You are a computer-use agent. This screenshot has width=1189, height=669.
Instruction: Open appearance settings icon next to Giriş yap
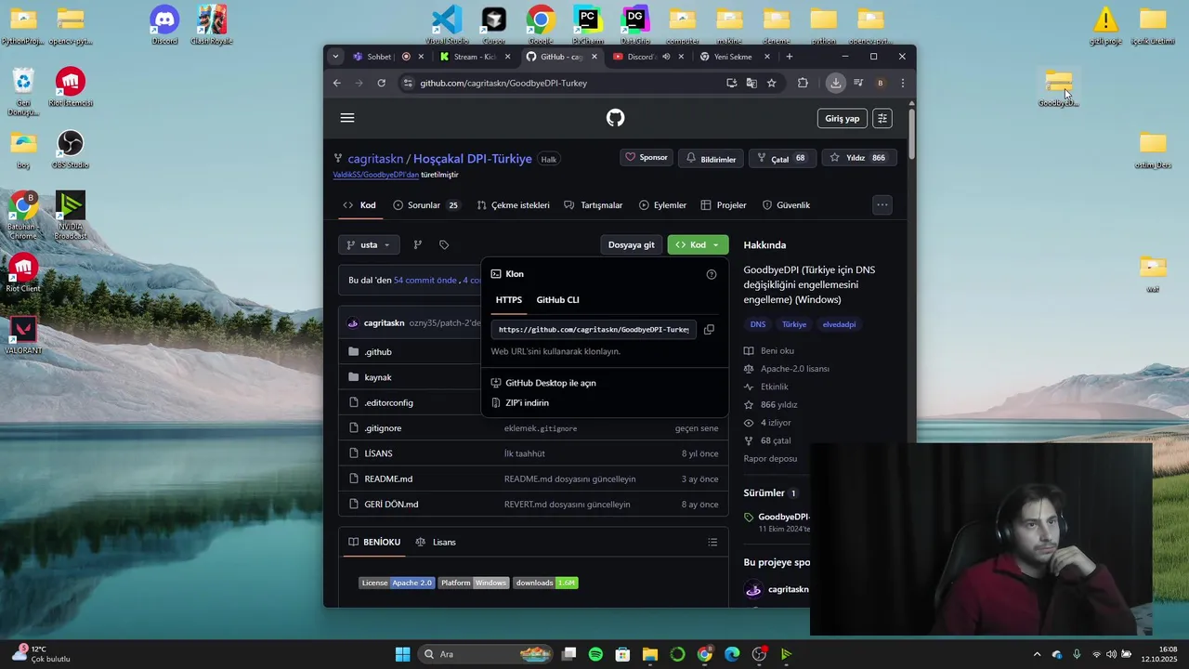882,118
